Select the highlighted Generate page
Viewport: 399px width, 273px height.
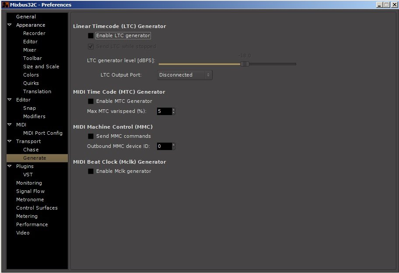[x=37, y=158]
